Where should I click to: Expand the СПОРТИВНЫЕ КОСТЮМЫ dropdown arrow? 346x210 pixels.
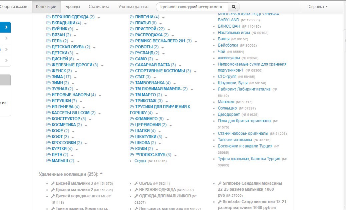pos(195,72)
